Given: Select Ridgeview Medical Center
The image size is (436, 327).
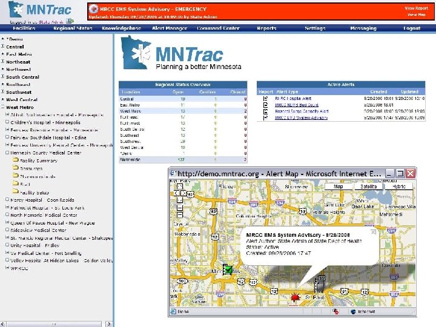Looking at the screenshot, I should pyautogui.click(x=38, y=230).
